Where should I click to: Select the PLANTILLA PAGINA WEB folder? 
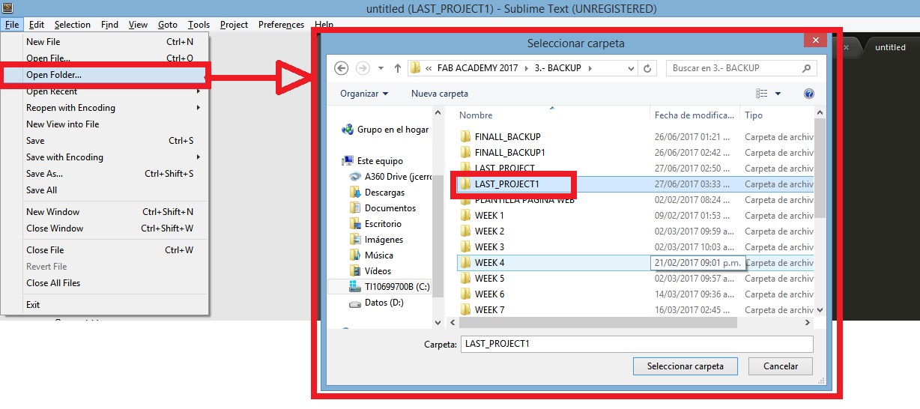[x=517, y=200]
